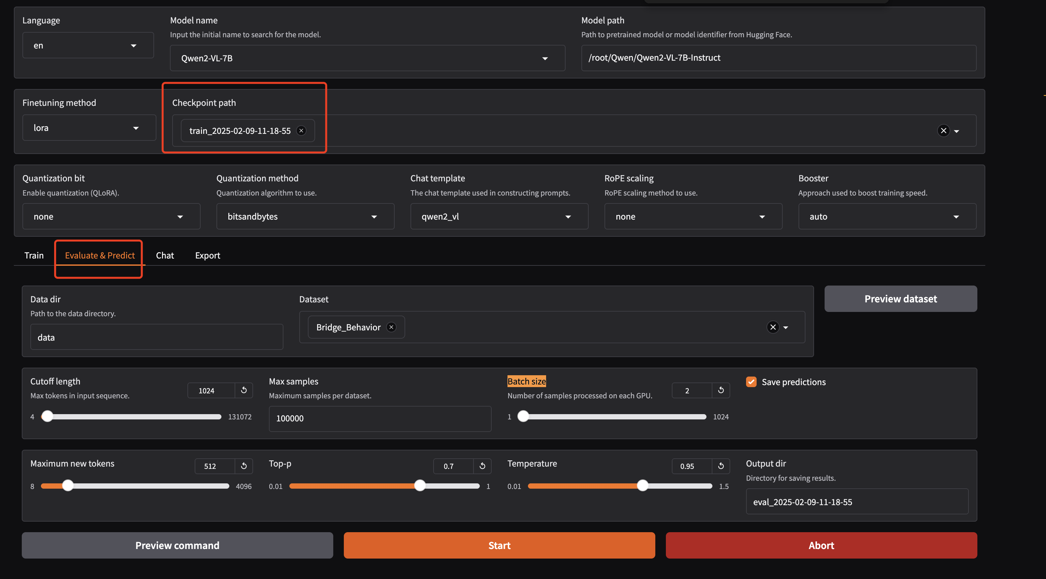Expand the Booster dropdown
Image resolution: width=1046 pixels, height=579 pixels.
(887, 216)
